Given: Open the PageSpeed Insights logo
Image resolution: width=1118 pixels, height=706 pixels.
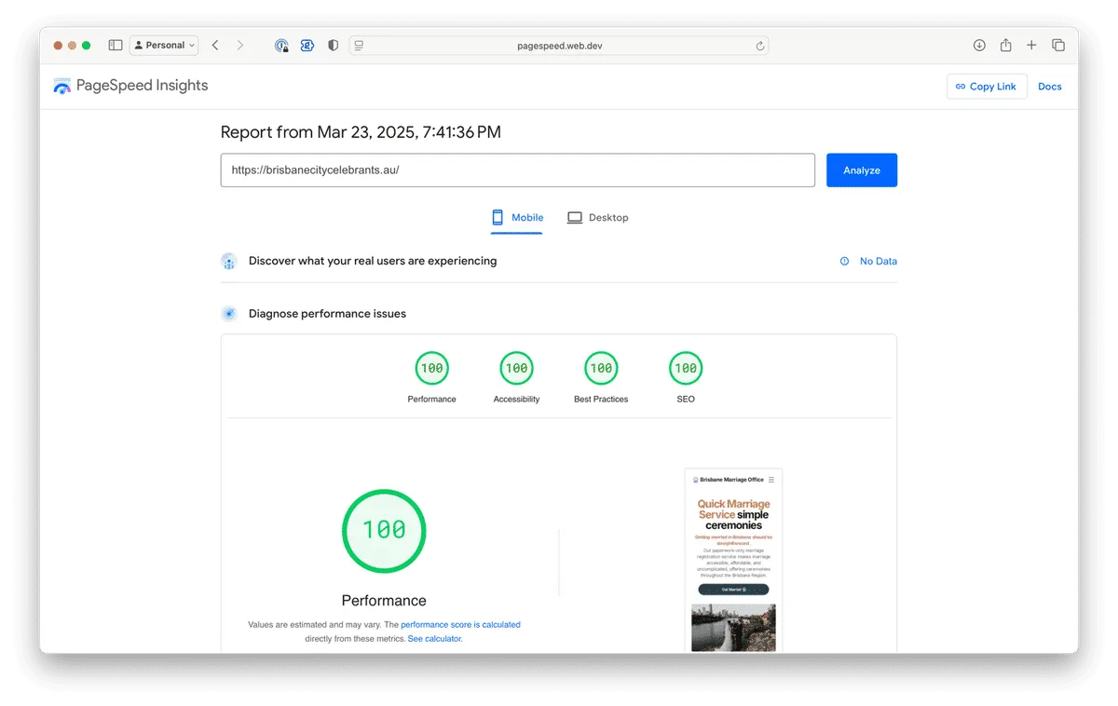Looking at the screenshot, I should click(x=62, y=86).
